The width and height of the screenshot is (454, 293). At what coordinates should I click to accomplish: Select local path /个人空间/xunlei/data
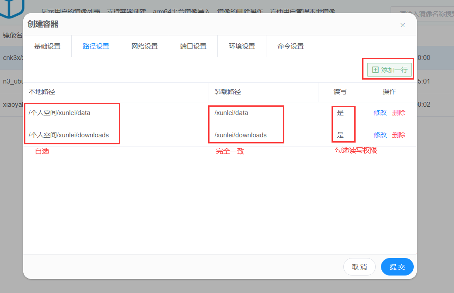tap(59, 113)
